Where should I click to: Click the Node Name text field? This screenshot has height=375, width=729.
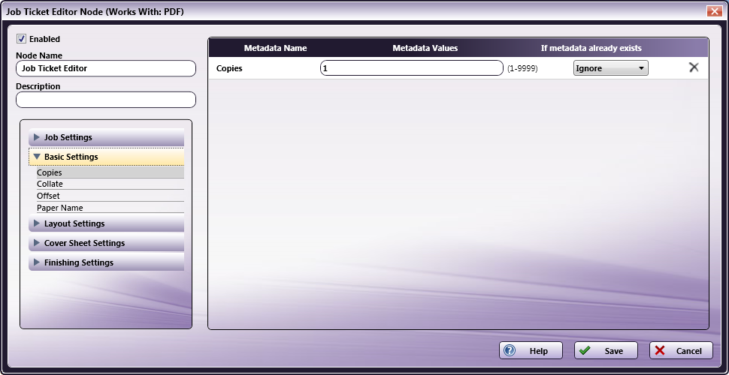click(x=105, y=68)
